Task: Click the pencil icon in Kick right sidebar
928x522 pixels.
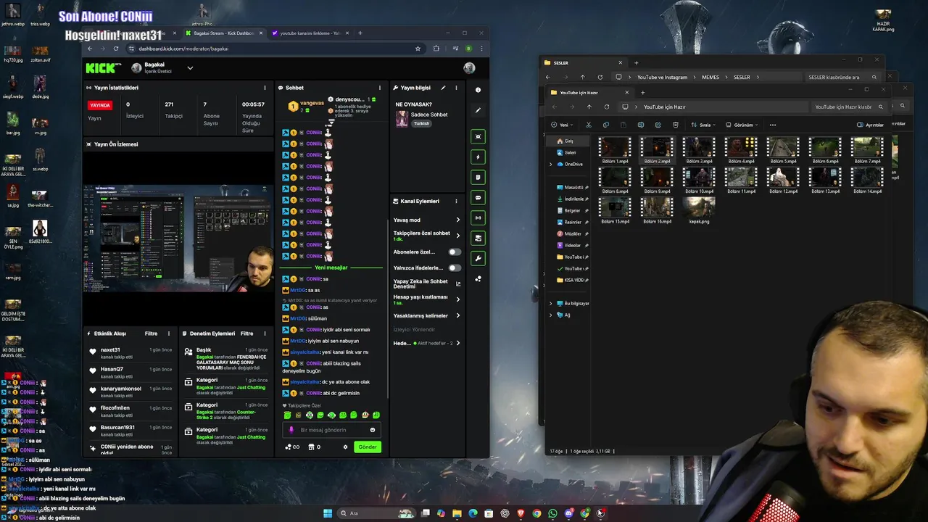Action: (478, 111)
